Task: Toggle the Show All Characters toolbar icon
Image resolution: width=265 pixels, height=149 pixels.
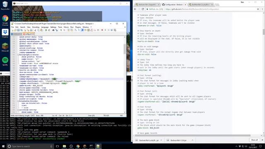Action: pyautogui.click(x=79, y=30)
